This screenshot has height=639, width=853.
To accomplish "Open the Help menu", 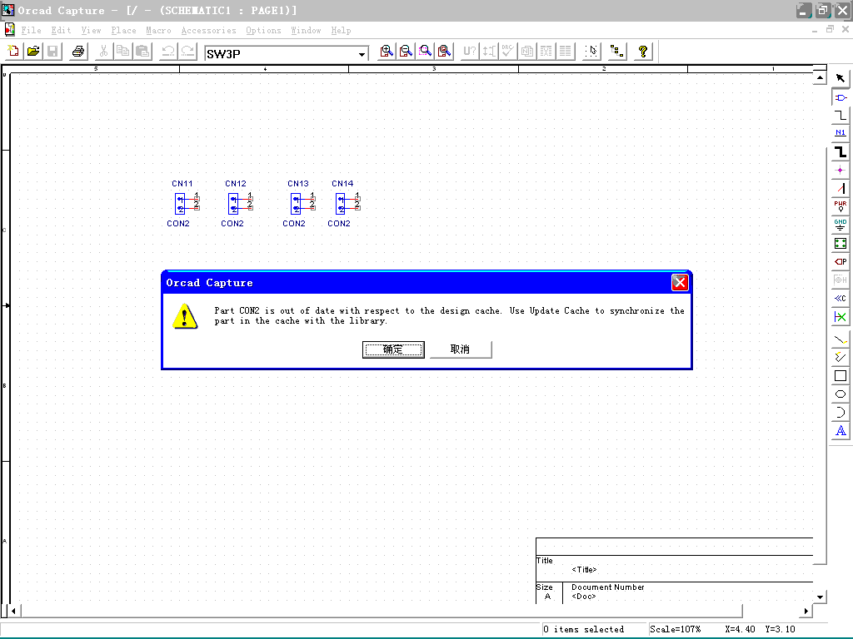I will [341, 31].
